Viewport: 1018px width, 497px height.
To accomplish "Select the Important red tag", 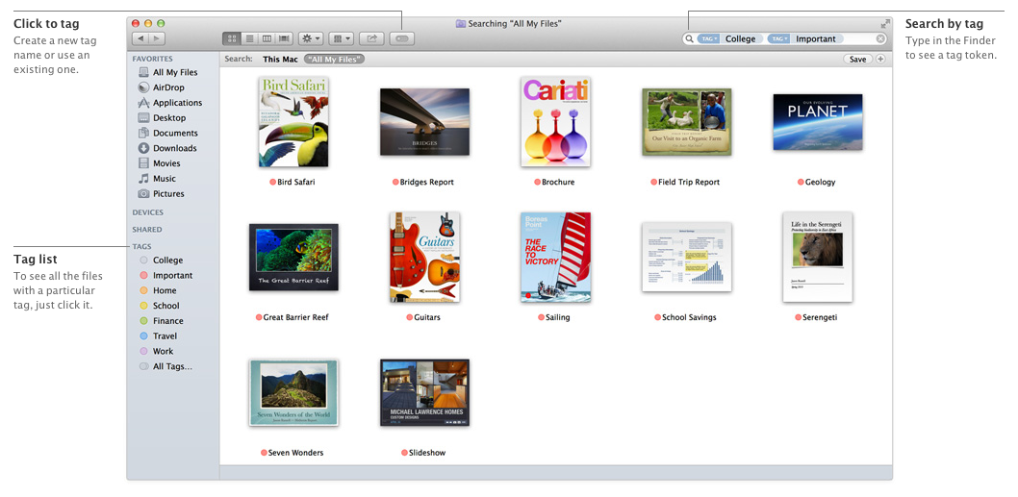I will (167, 275).
